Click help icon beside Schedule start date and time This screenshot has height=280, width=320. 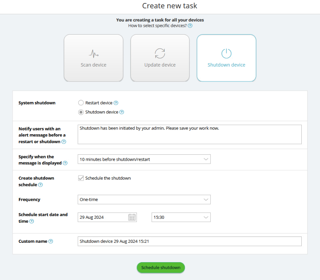coord(32,221)
